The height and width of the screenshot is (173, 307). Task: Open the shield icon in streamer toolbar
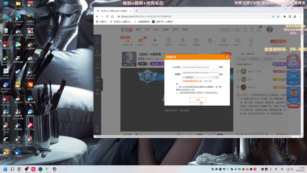pyautogui.click(x=224, y=40)
